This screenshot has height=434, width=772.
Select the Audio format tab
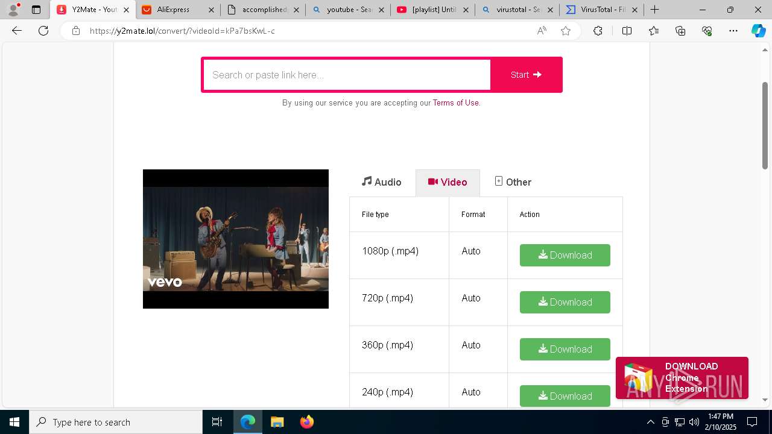[x=382, y=182]
